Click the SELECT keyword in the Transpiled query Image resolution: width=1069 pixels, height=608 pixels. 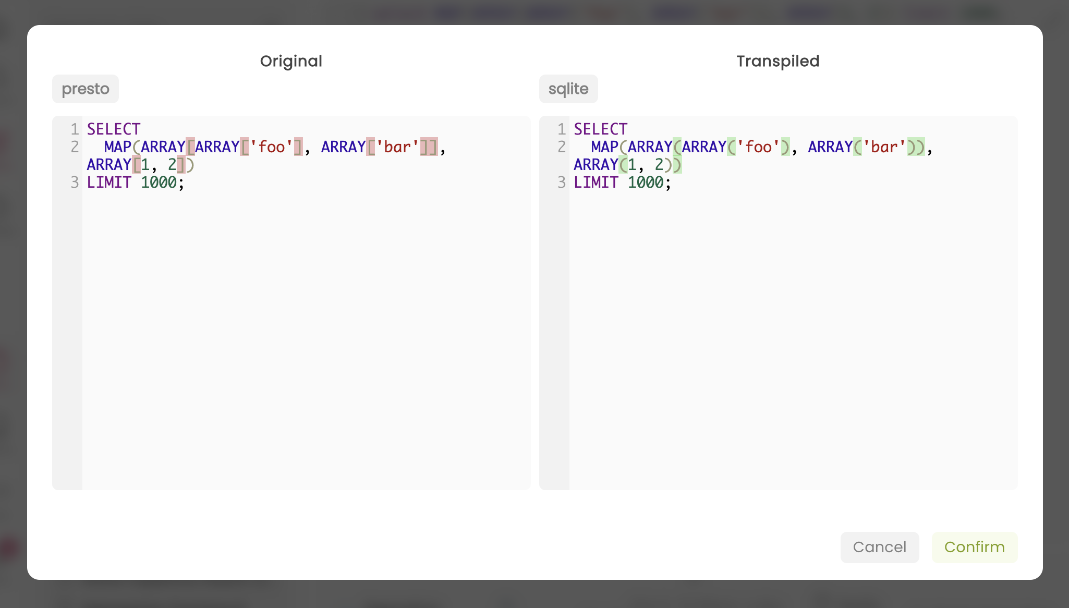[x=600, y=129]
